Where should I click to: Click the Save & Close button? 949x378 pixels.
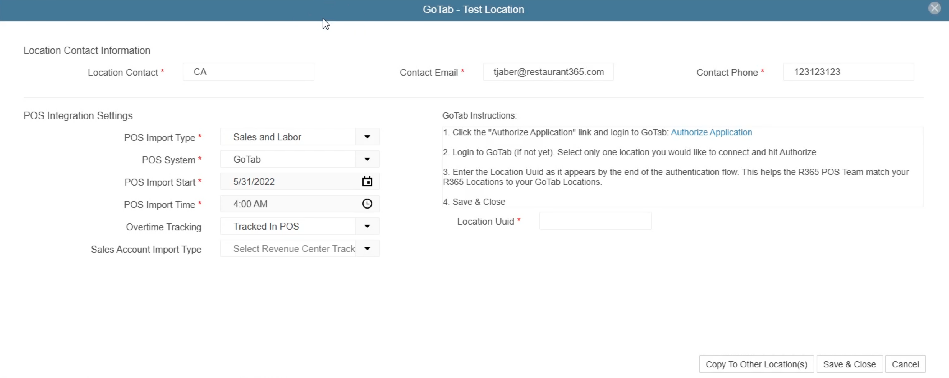tap(849, 364)
